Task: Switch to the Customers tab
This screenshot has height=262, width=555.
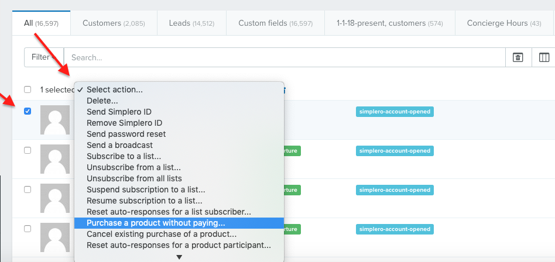Action: click(113, 23)
